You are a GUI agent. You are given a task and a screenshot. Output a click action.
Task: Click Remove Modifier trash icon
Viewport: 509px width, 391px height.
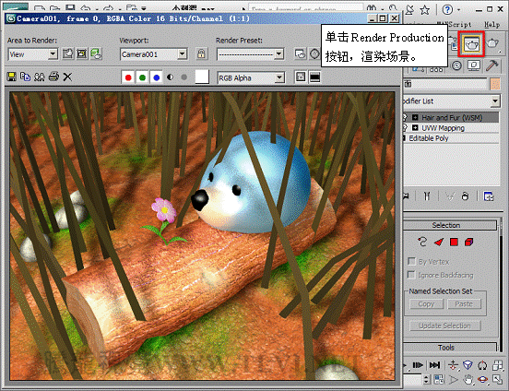tap(465, 195)
